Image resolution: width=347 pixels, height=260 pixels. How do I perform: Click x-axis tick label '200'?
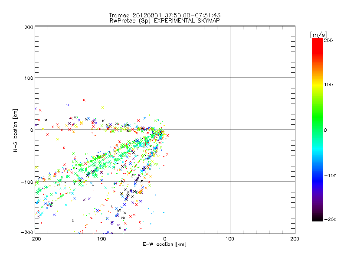click(x=295, y=239)
